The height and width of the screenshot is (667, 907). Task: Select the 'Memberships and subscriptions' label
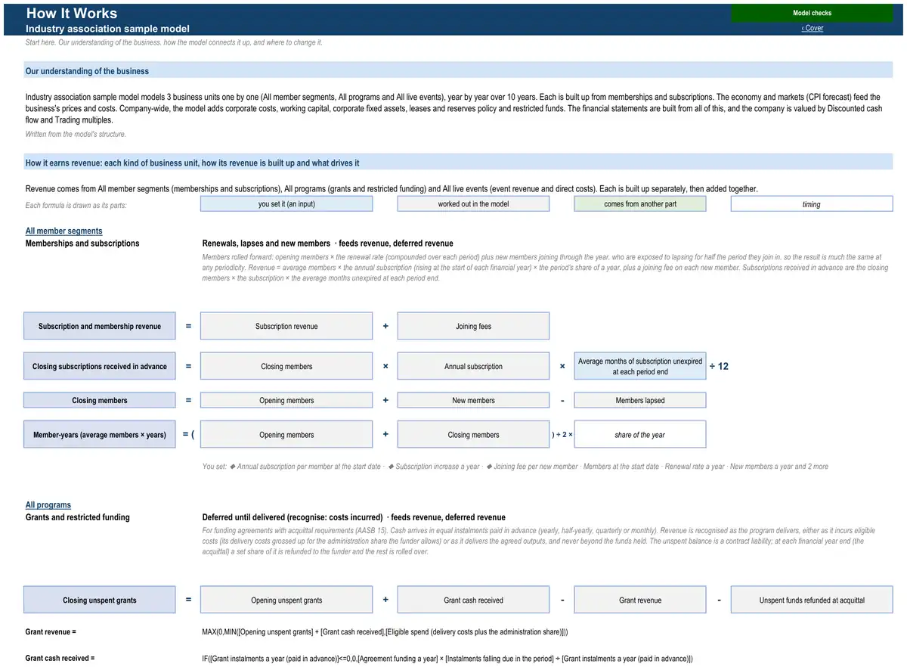coord(82,244)
